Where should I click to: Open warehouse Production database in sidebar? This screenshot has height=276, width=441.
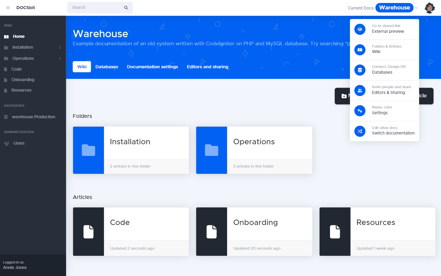pyautogui.click(x=33, y=117)
